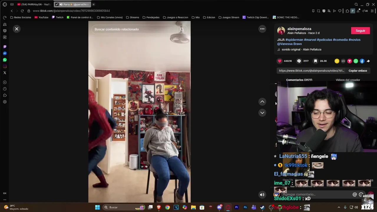Reload the current page
Screen dimensions: 377x212
[x=22, y=11]
